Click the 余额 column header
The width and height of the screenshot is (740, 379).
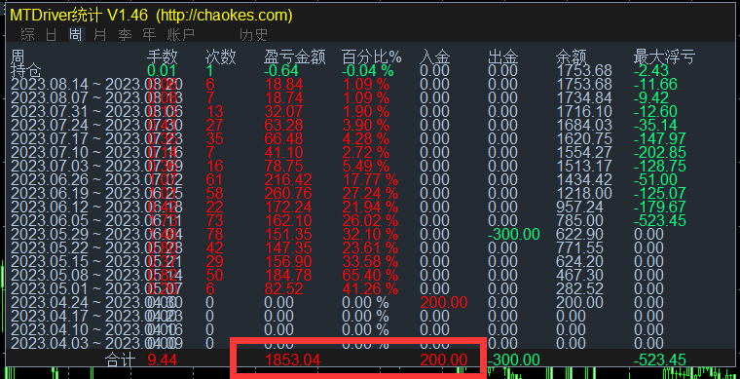point(572,57)
